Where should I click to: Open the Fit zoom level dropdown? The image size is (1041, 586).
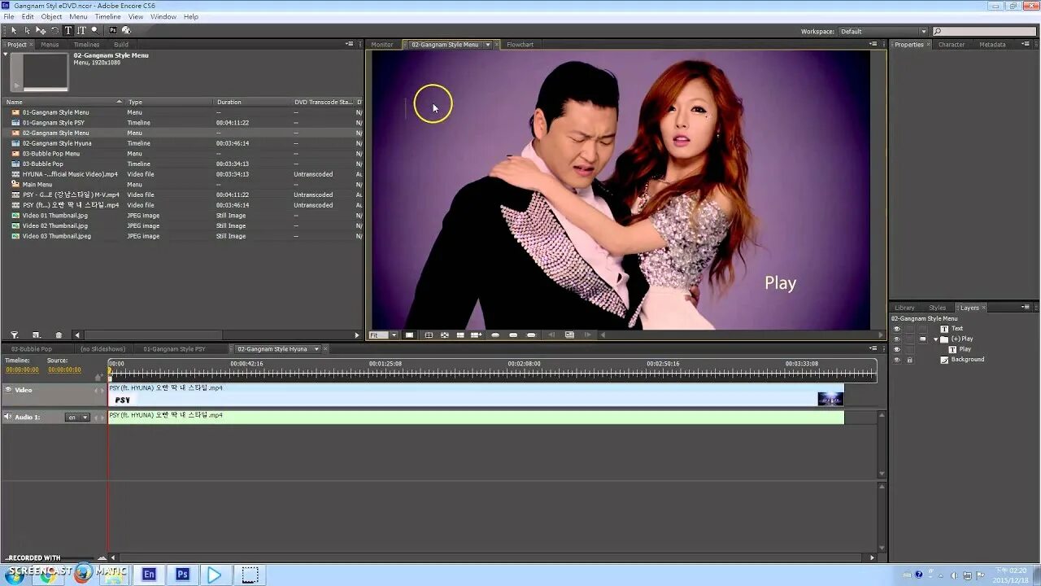tap(394, 335)
